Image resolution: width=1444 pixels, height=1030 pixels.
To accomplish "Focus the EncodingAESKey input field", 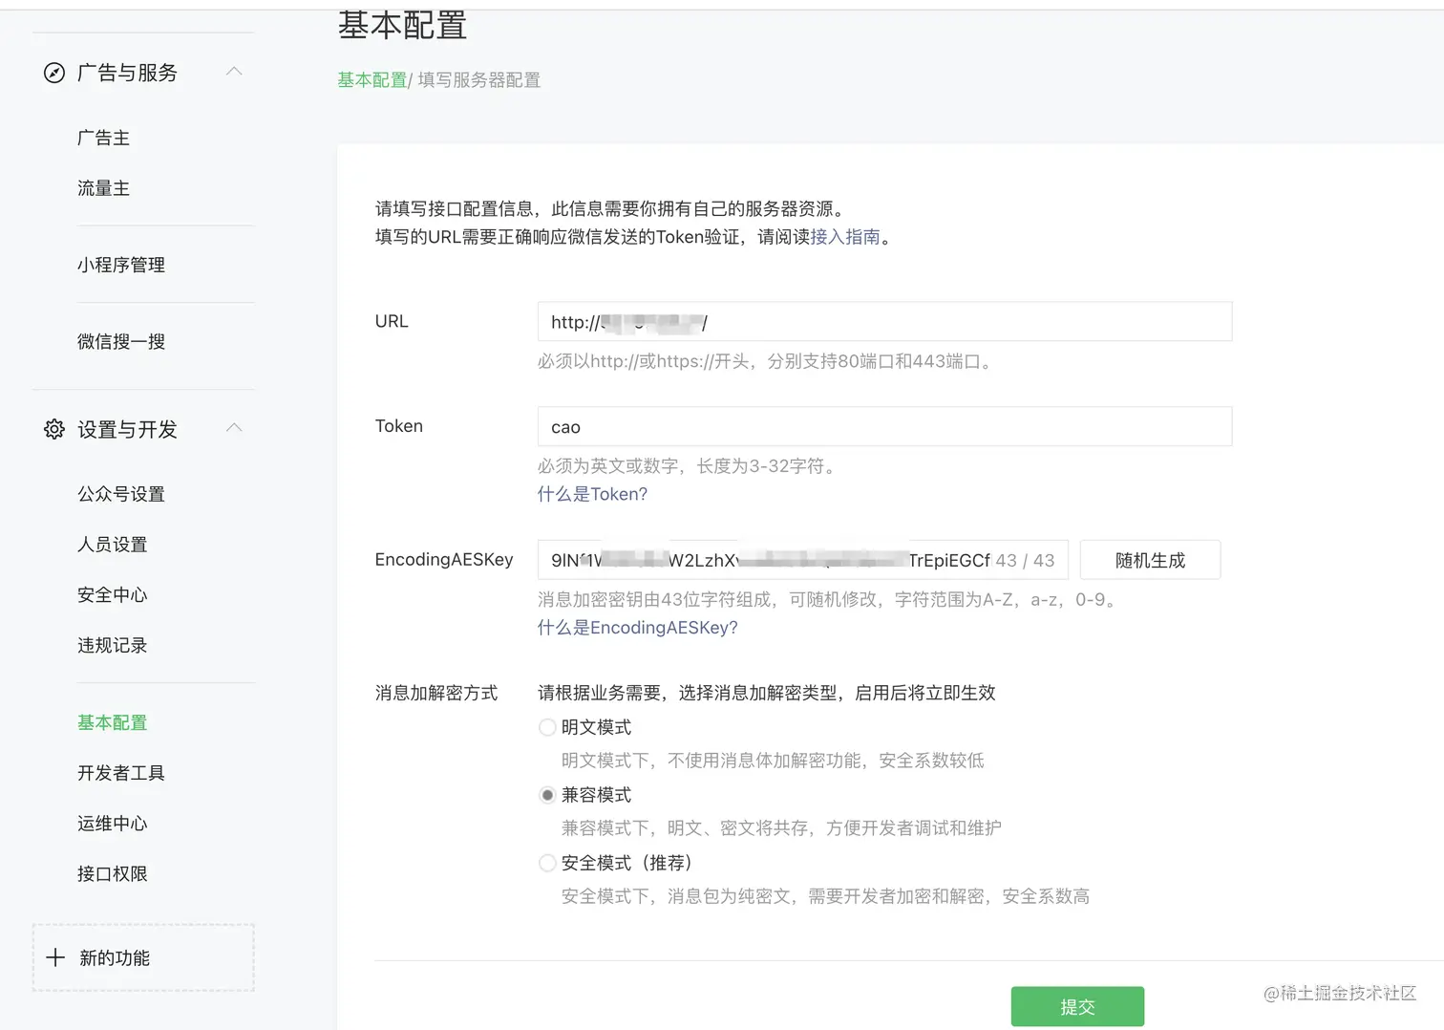I will coord(802,560).
